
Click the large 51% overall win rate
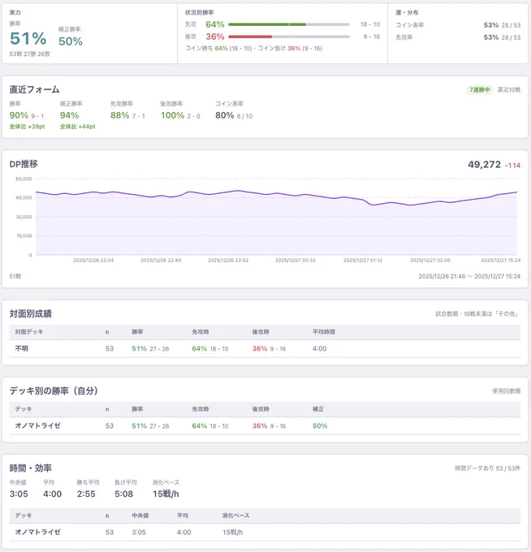(x=28, y=38)
